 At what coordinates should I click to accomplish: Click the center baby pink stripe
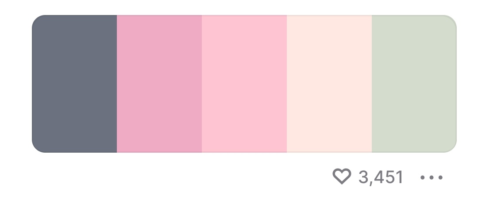click(x=244, y=84)
